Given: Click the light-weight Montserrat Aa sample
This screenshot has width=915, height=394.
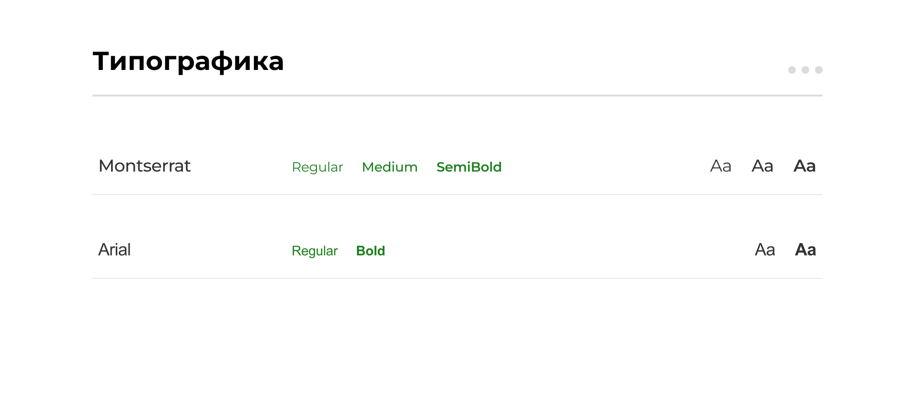Looking at the screenshot, I should point(721,166).
